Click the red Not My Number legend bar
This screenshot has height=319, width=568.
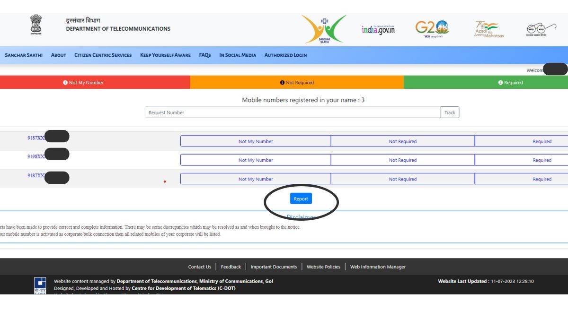tap(95, 83)
